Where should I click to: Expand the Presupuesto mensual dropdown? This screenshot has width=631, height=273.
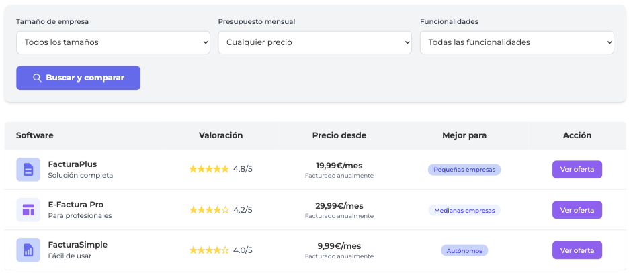[314, 42]
